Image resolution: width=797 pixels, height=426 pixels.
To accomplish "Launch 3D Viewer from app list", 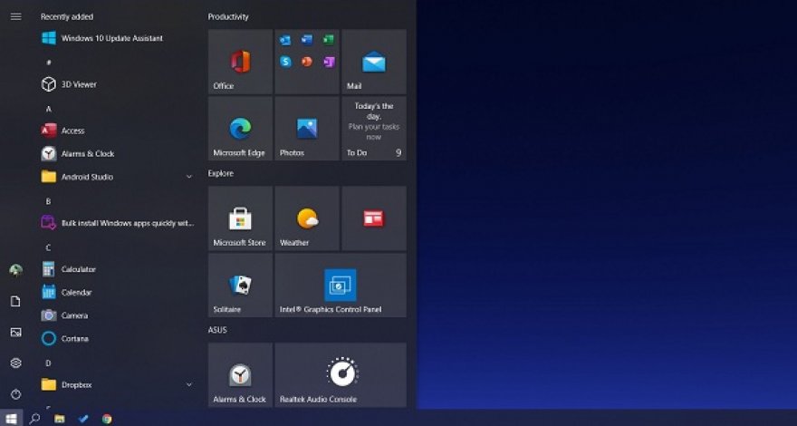I will (x=118, y=84).
